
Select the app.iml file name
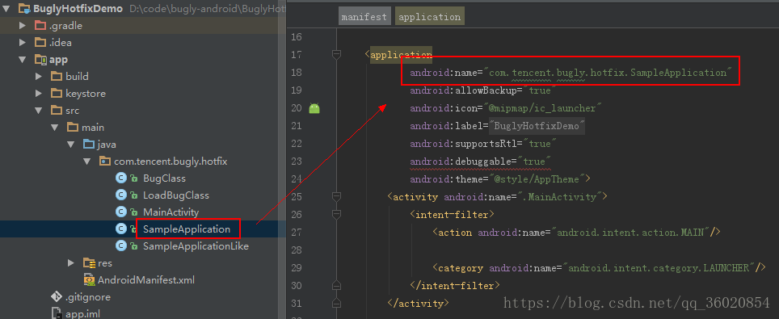pyautogui.click(x=83, y=313)
